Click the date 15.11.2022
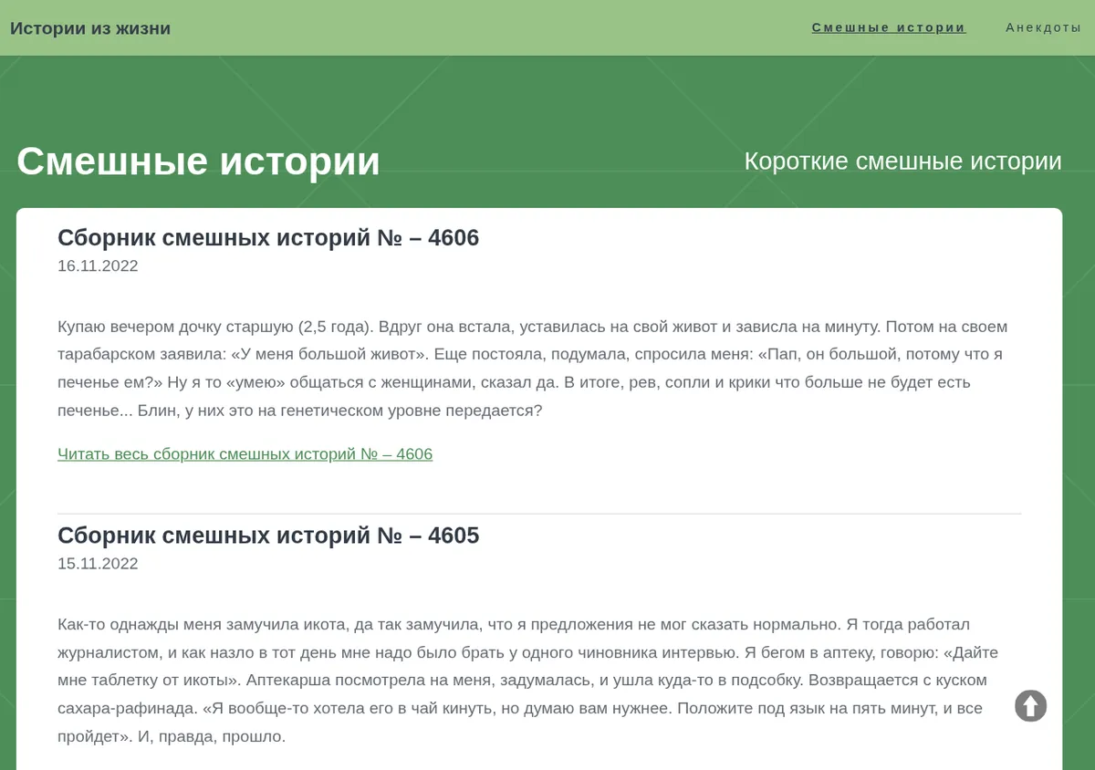Viewport: 1095px width, 770px height. 98,564
